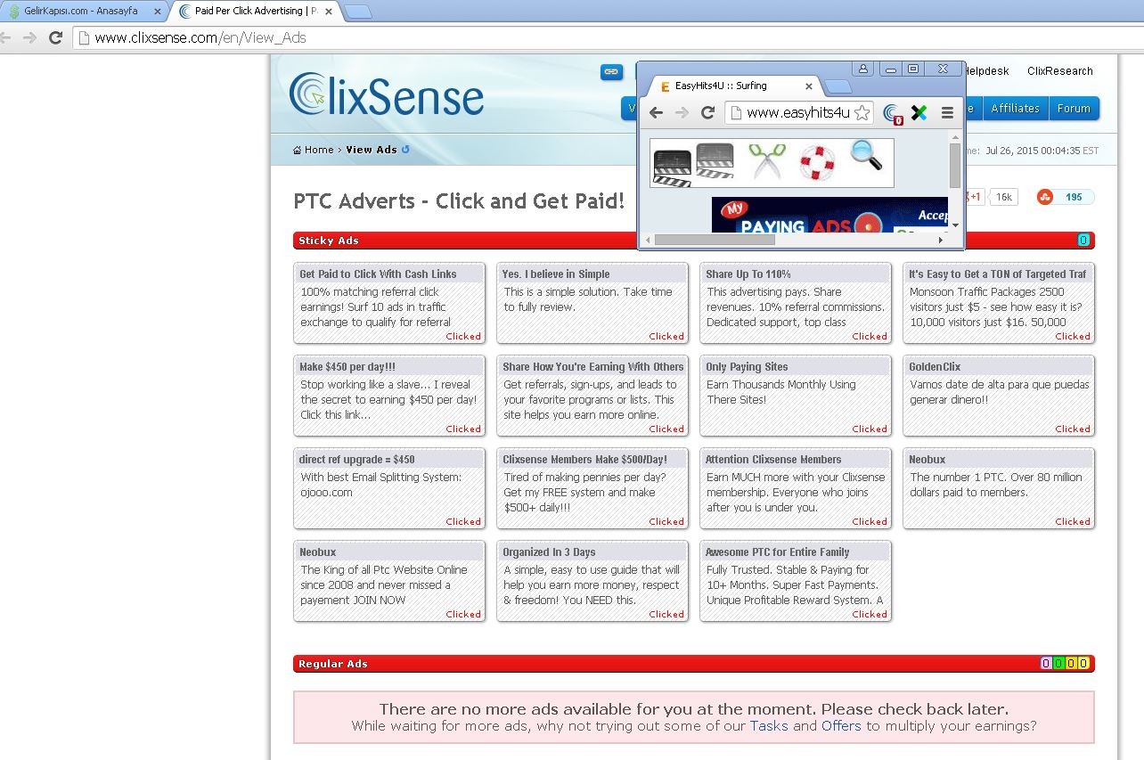Open the Clixsense Members Make $500/Day! ad
The image size is (1144, 760).
(592, 488)
